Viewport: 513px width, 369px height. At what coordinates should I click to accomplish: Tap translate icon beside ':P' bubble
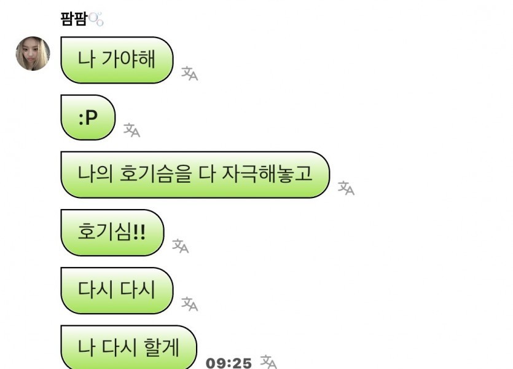pos(131,130)
